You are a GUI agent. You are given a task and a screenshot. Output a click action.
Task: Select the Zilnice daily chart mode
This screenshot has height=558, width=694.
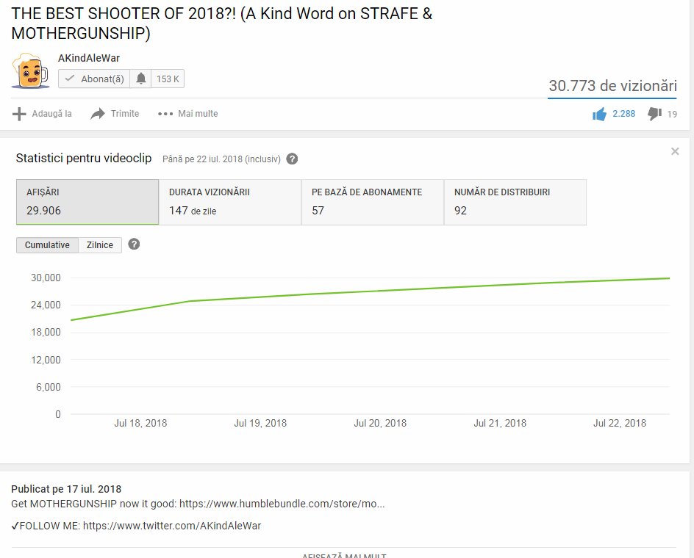point(100,245)
